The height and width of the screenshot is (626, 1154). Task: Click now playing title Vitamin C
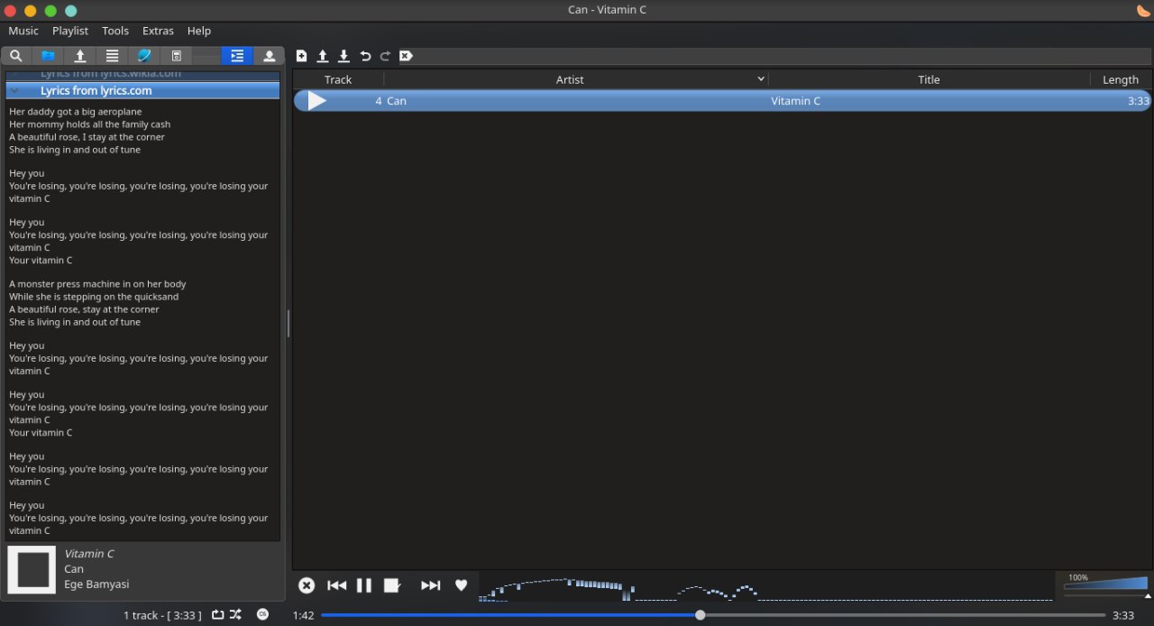(x=89, y=554)
